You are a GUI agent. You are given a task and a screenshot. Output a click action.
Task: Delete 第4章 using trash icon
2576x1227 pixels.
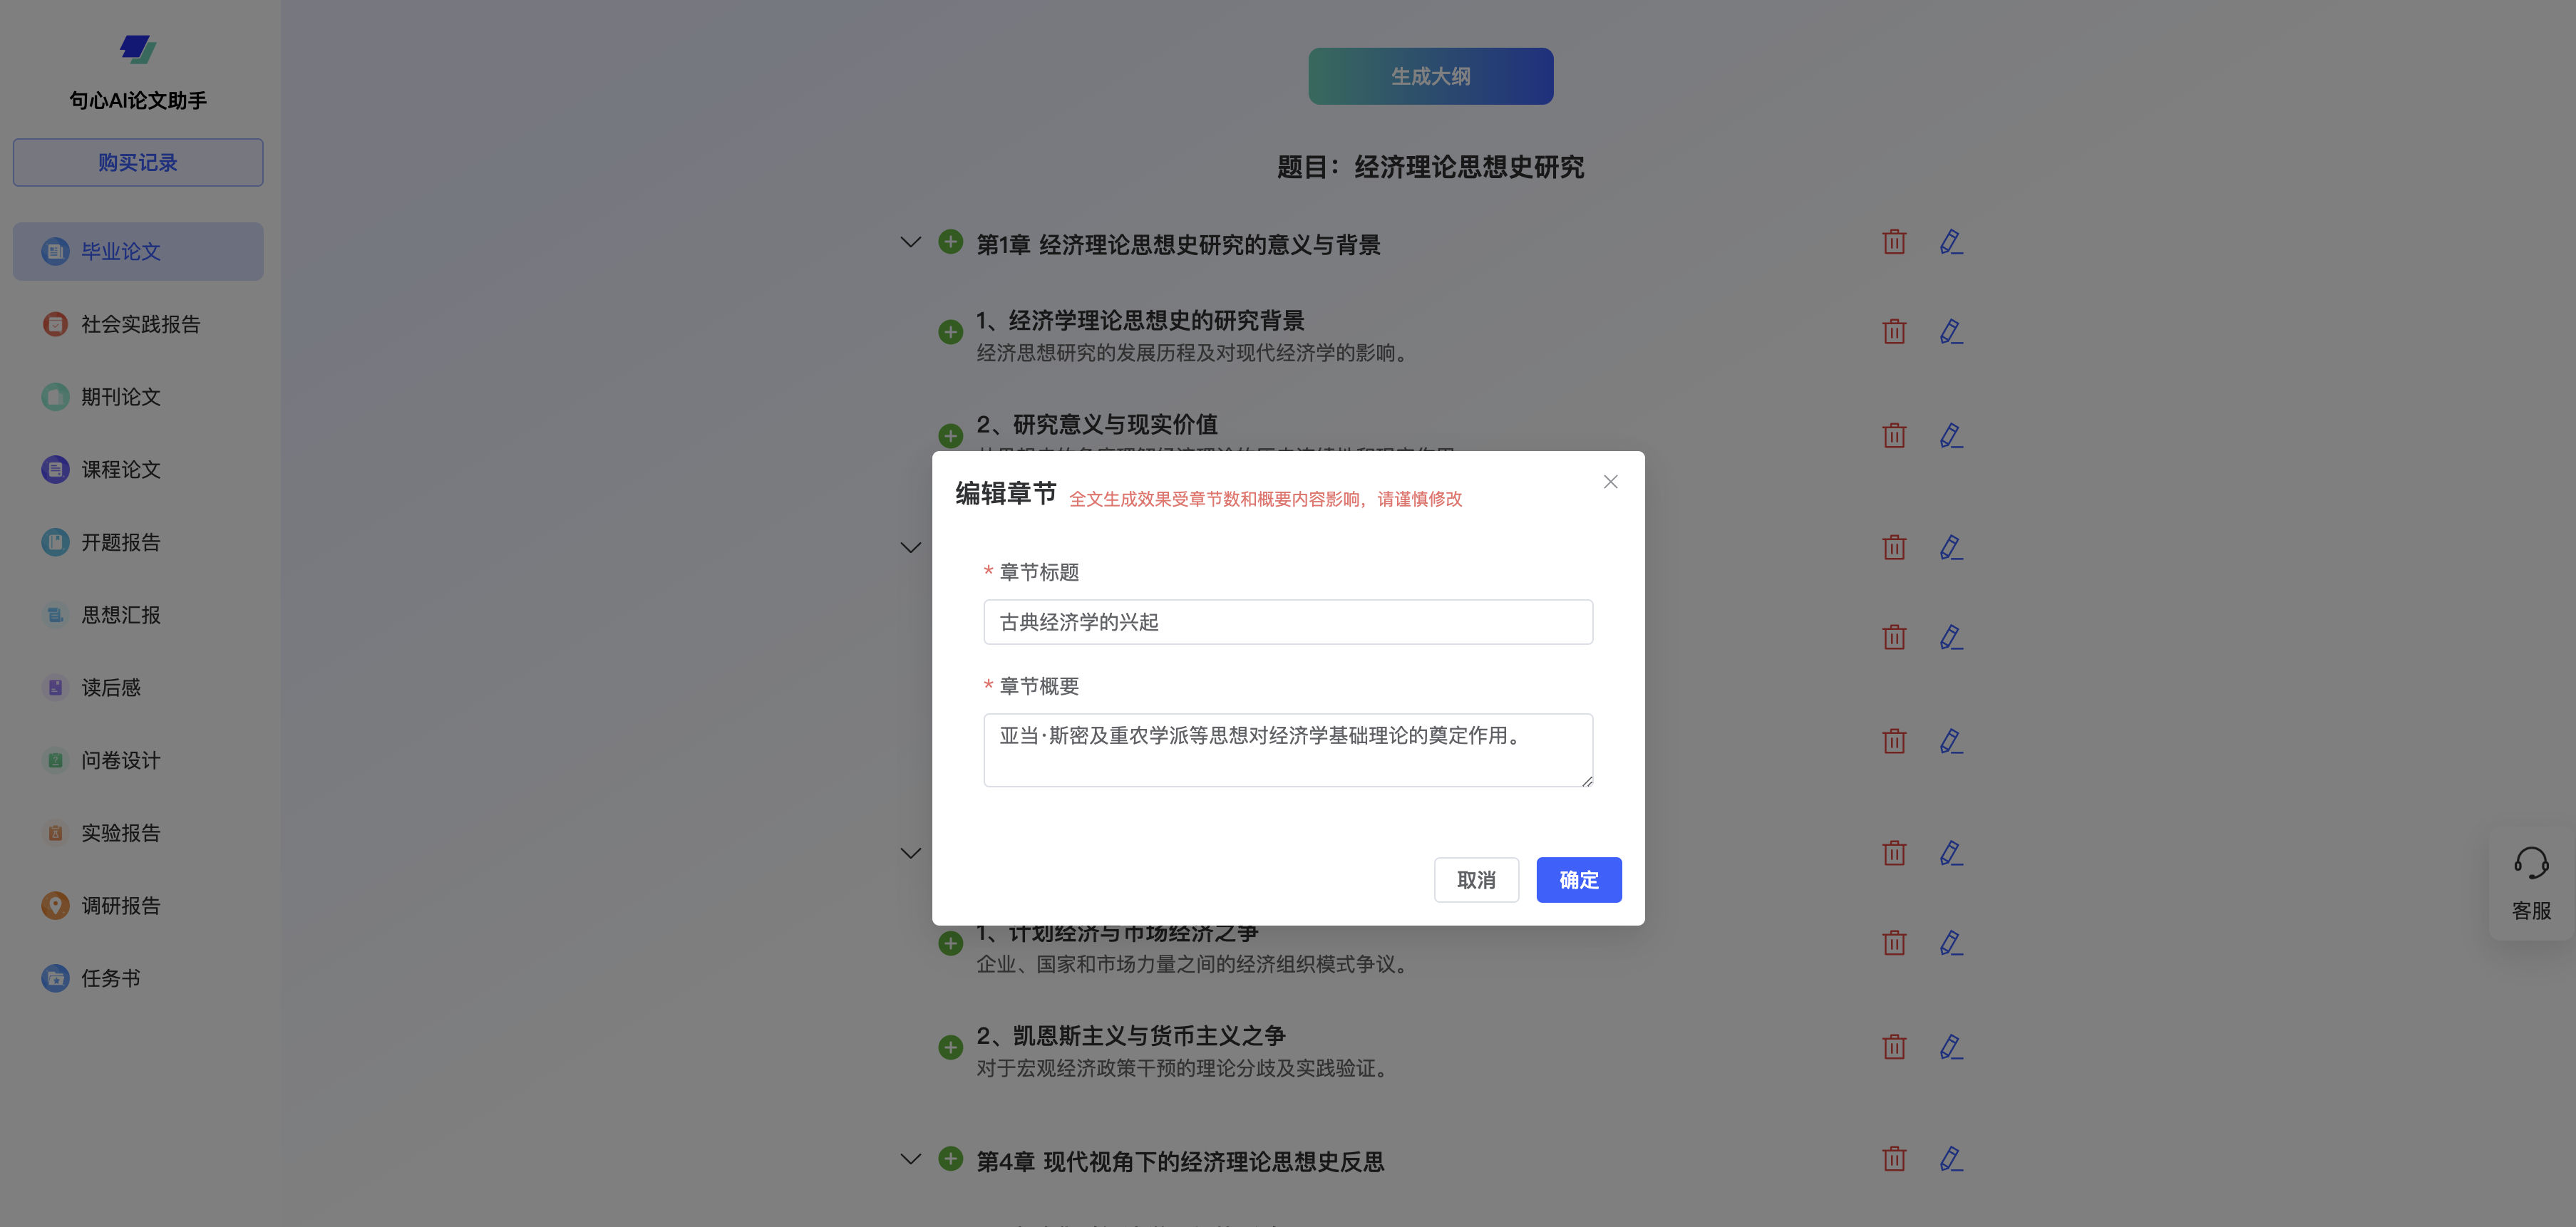(x=1894, y=1159)
